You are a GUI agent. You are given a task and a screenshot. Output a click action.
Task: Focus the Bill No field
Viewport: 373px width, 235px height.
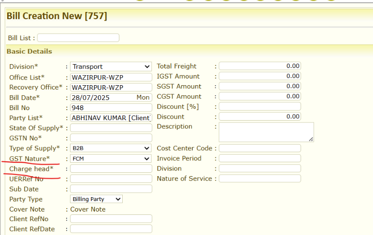coord(111,108)
